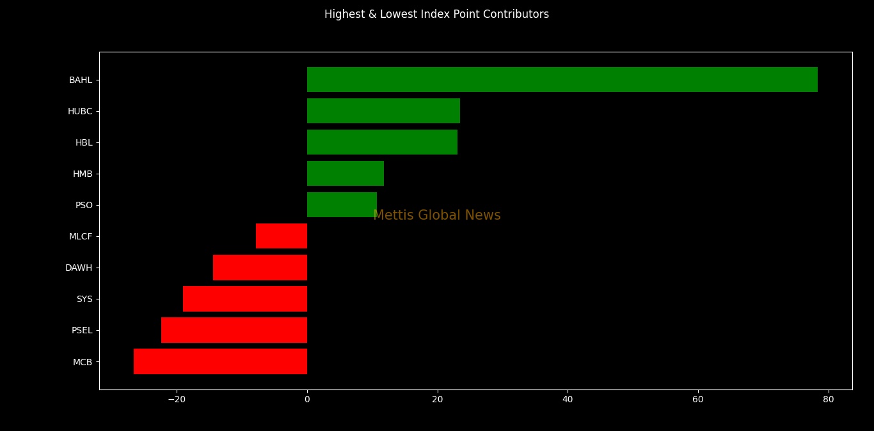Click the 'PSO' axis label
874x431 pixels.
point(84,205)
